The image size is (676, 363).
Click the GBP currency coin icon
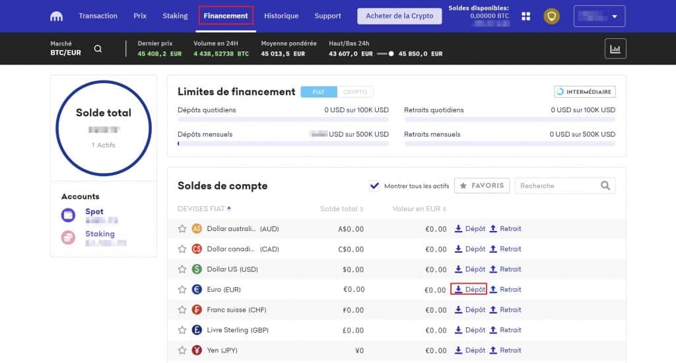(197, 330)
